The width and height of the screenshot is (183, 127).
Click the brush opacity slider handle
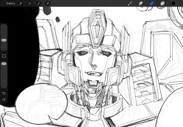click(x=4, y=63)
